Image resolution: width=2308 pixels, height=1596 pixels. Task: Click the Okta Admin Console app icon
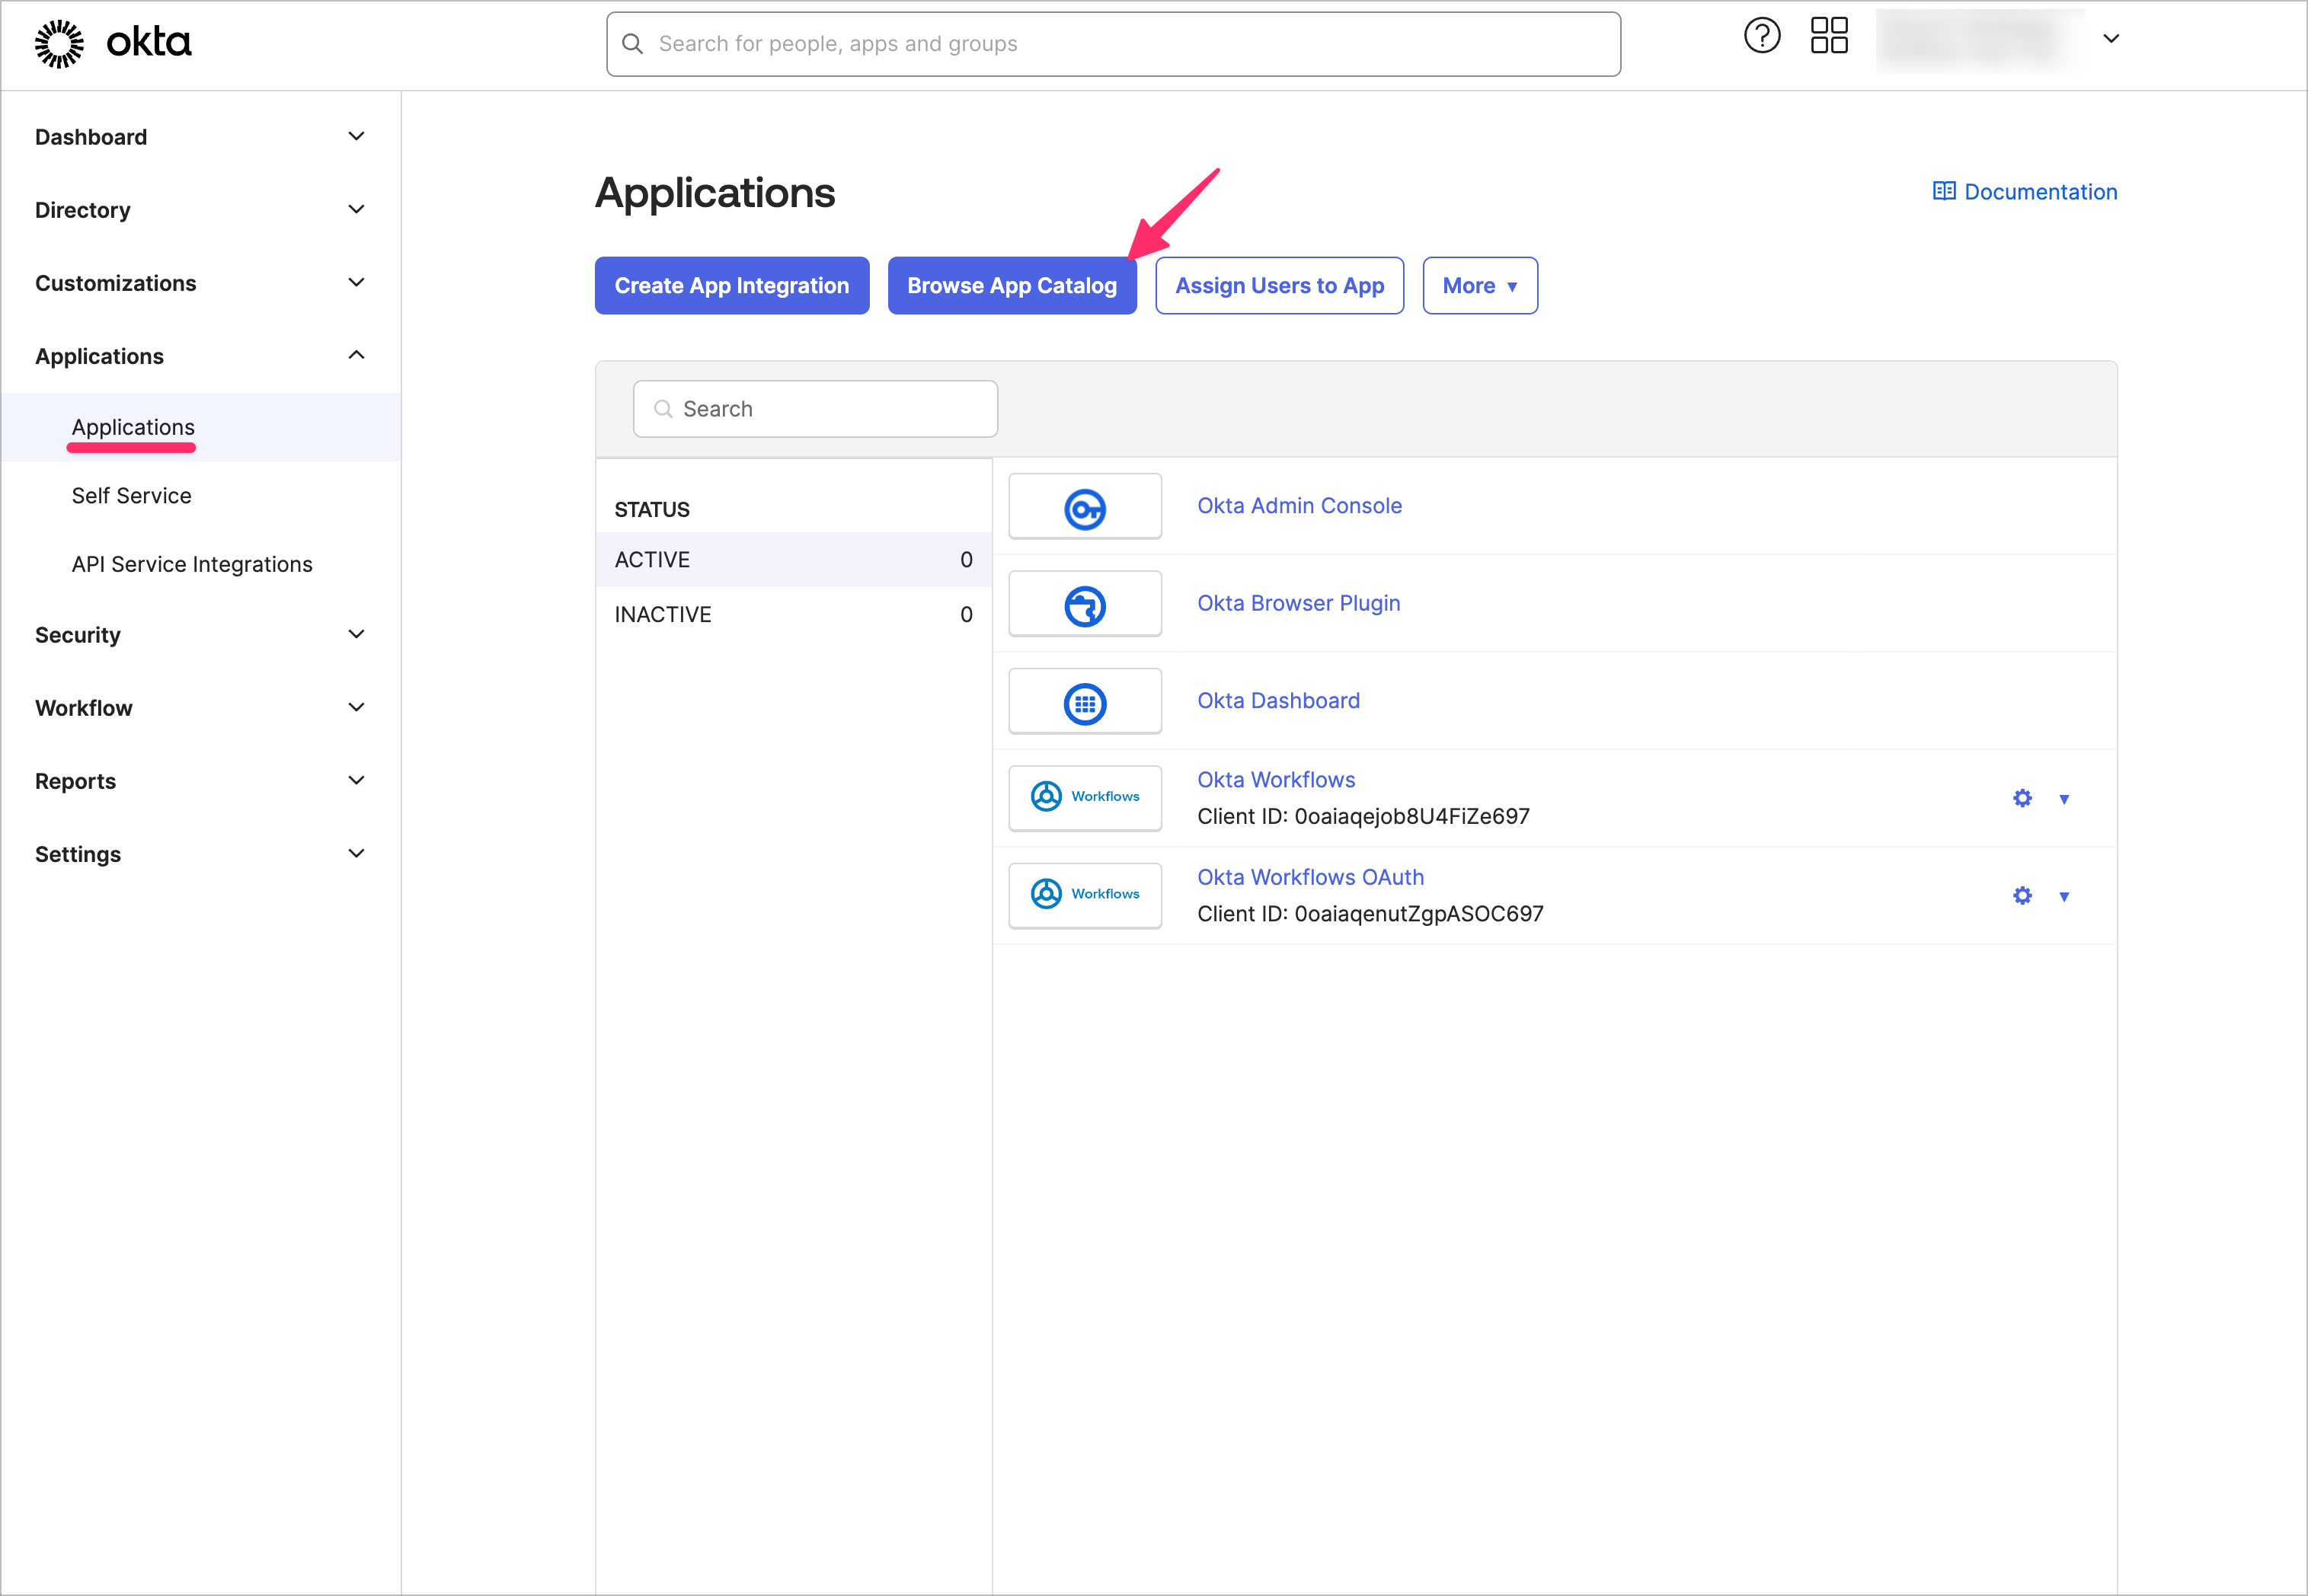[1085, 508]
